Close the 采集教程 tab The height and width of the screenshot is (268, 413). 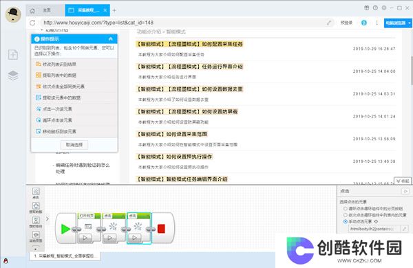coord(105,10)
